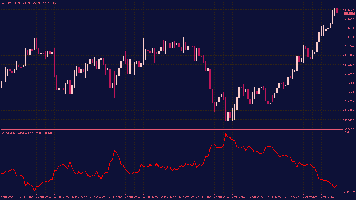Click the 209.480 price scale label
356x200 pixels.
[x=349, y=128]
